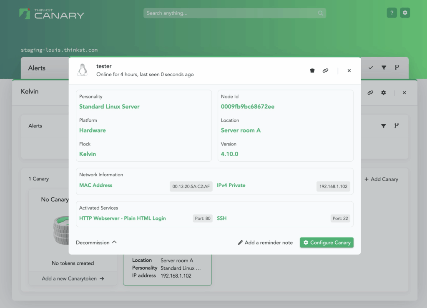Click branch icon in Kelvin Alerts section
Screen dimensions: 427x308
pyautogui.click(x=397, y=125)
